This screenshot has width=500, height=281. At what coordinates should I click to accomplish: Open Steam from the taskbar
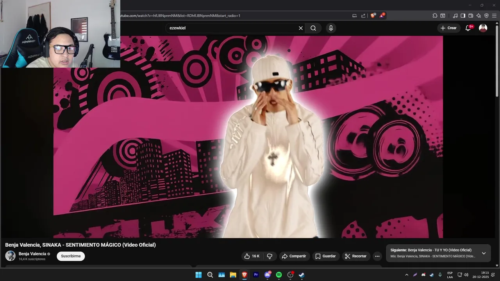coord(302,275)
